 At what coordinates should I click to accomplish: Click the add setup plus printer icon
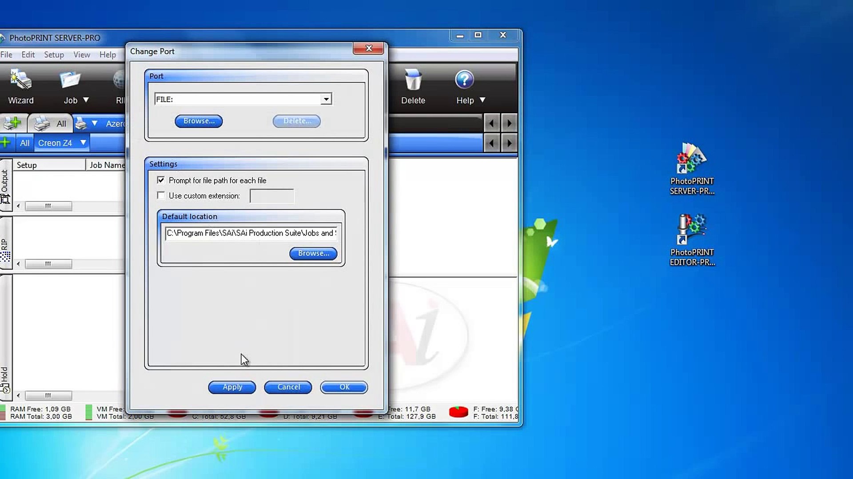12,123
